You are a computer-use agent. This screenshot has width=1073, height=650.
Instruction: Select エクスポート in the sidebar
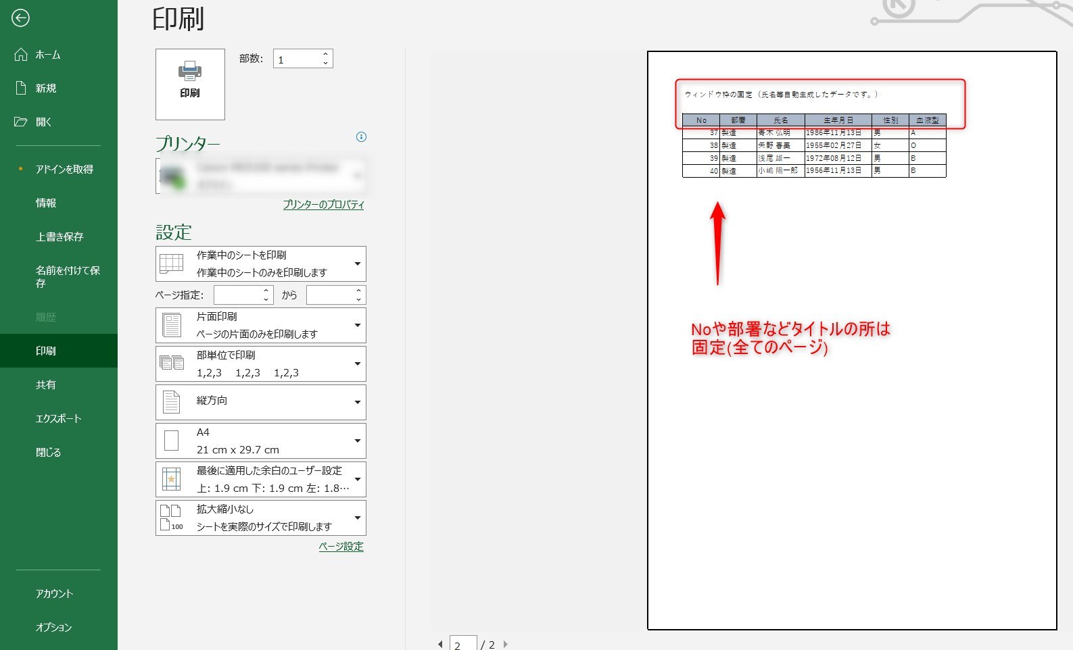(x=59, y=419)
